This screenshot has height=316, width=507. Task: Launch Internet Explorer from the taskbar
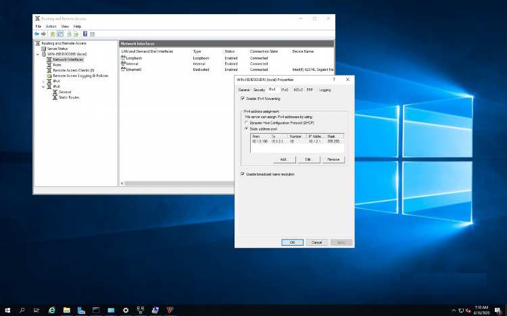(52, 310)
